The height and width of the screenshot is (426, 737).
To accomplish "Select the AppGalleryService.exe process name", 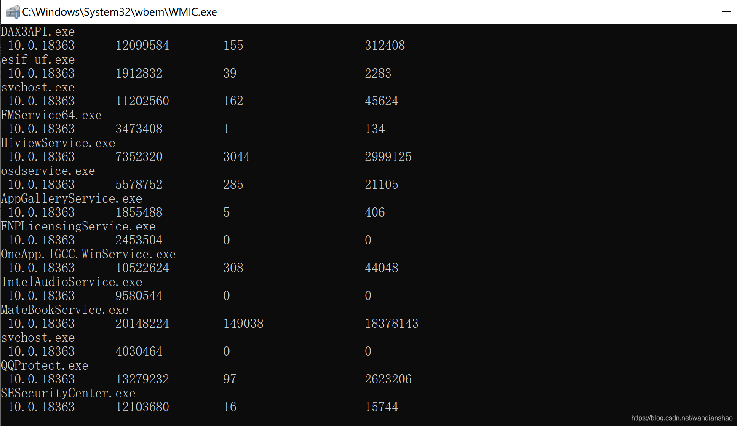I will pos(72,198).
